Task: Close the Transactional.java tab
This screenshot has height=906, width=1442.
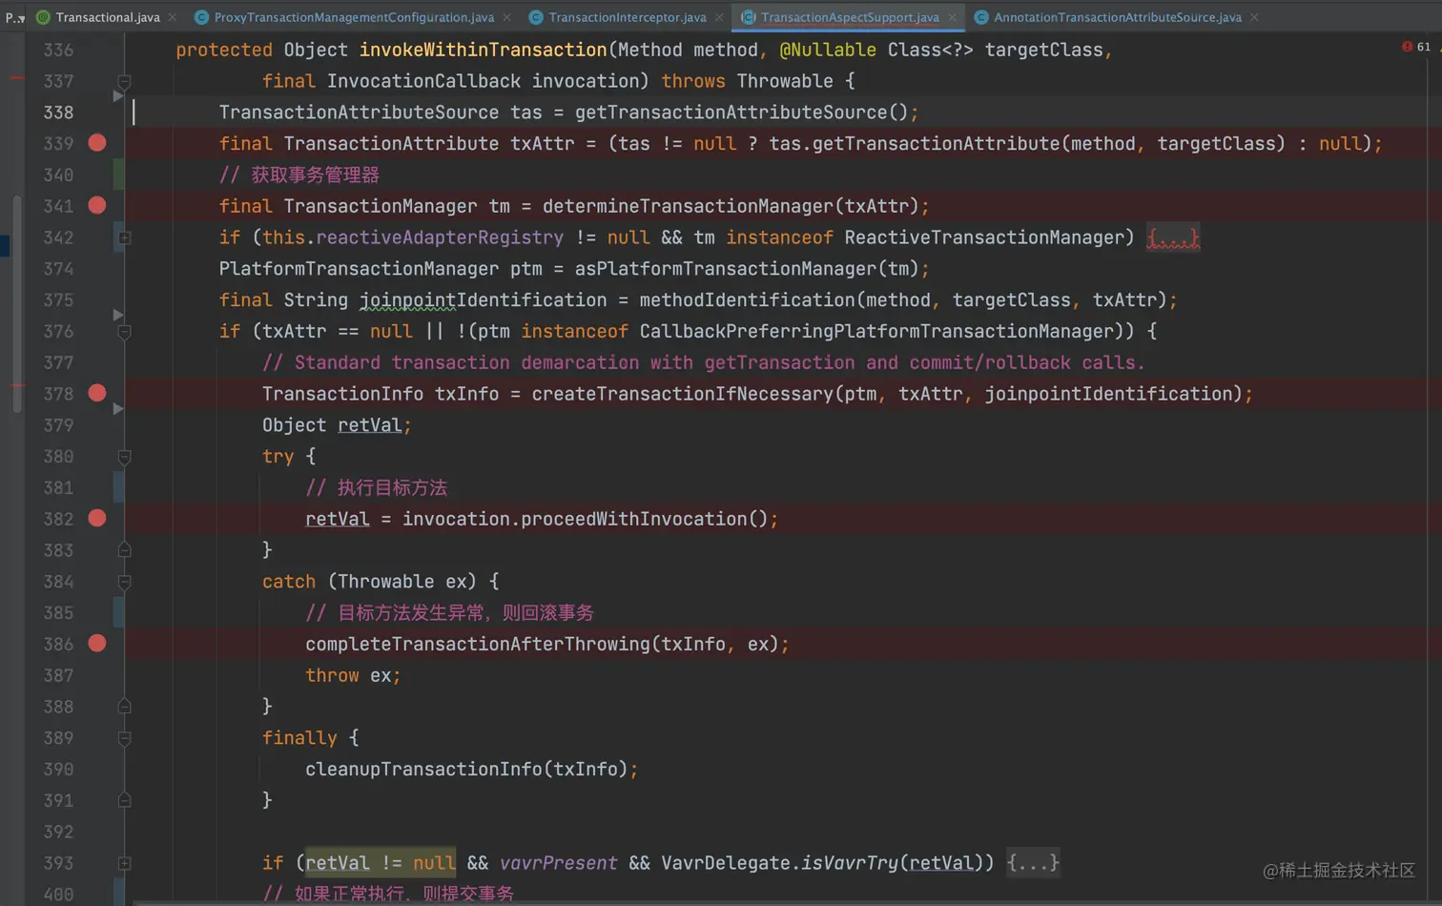Action: [173, 17]
